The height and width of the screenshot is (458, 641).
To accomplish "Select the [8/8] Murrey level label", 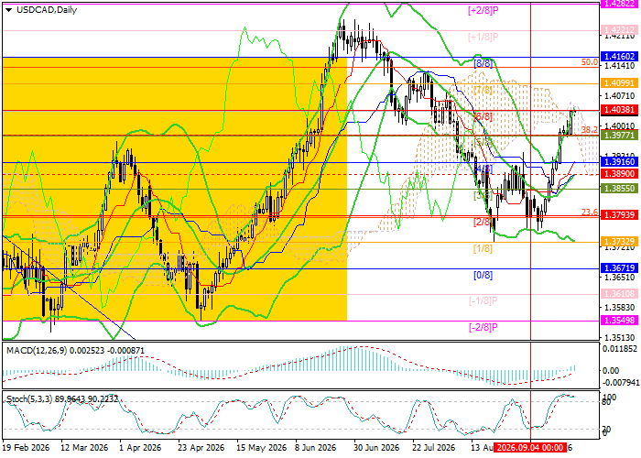I will pos(483,63).
